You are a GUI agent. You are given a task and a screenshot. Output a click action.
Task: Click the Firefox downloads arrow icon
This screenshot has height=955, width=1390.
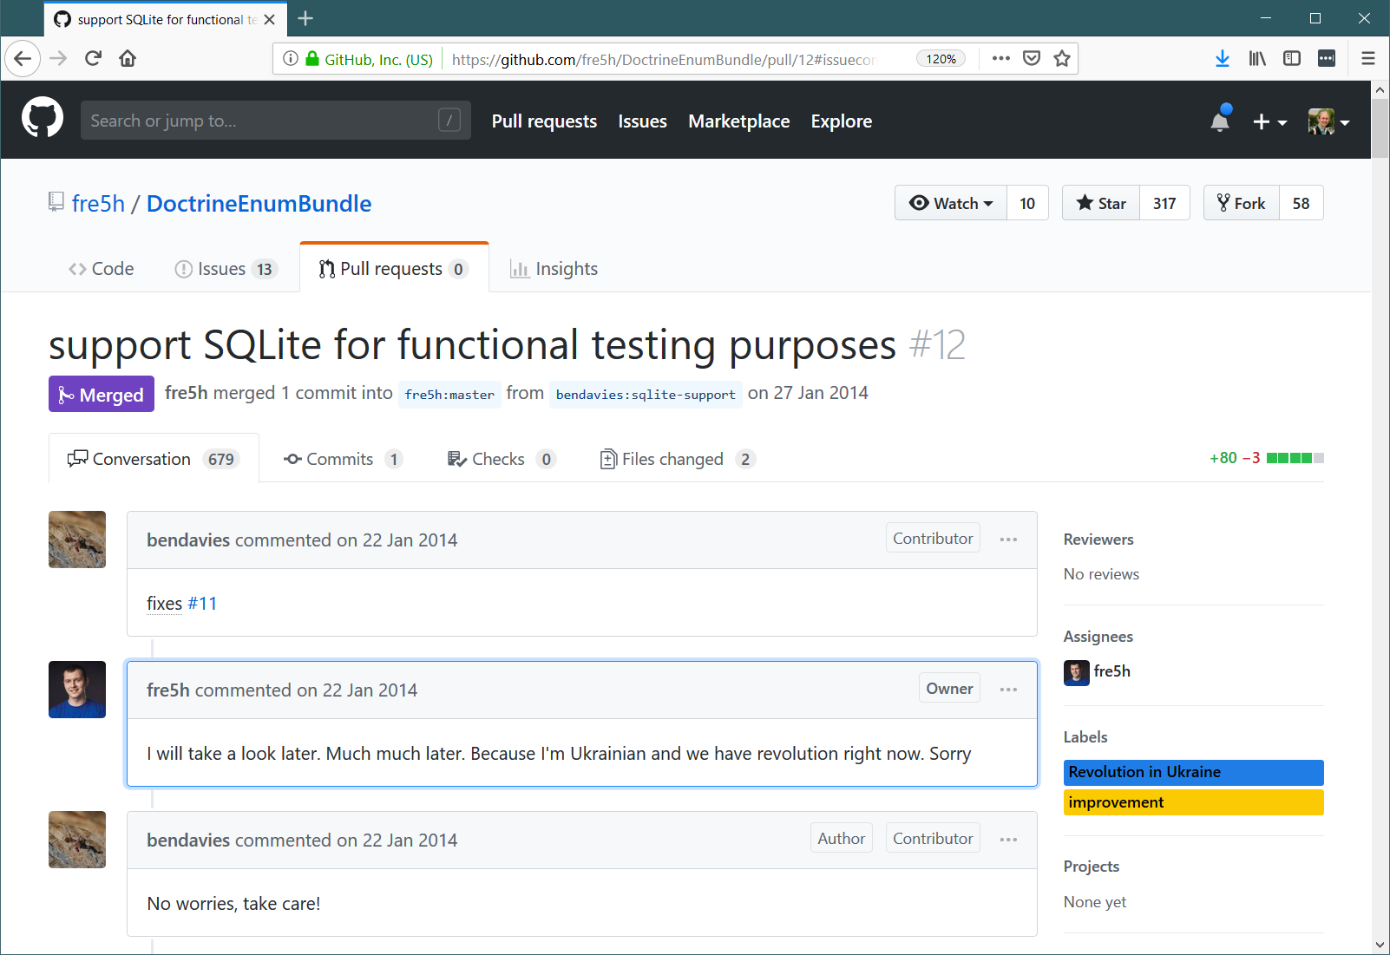[x=1222, y=58]
